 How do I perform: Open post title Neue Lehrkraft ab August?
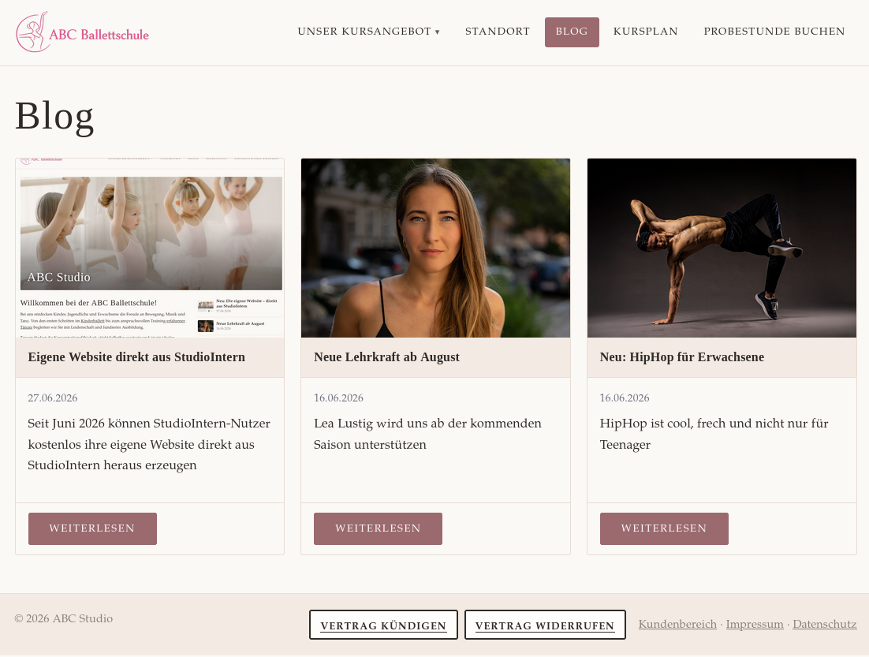click(x=386, y=357)
